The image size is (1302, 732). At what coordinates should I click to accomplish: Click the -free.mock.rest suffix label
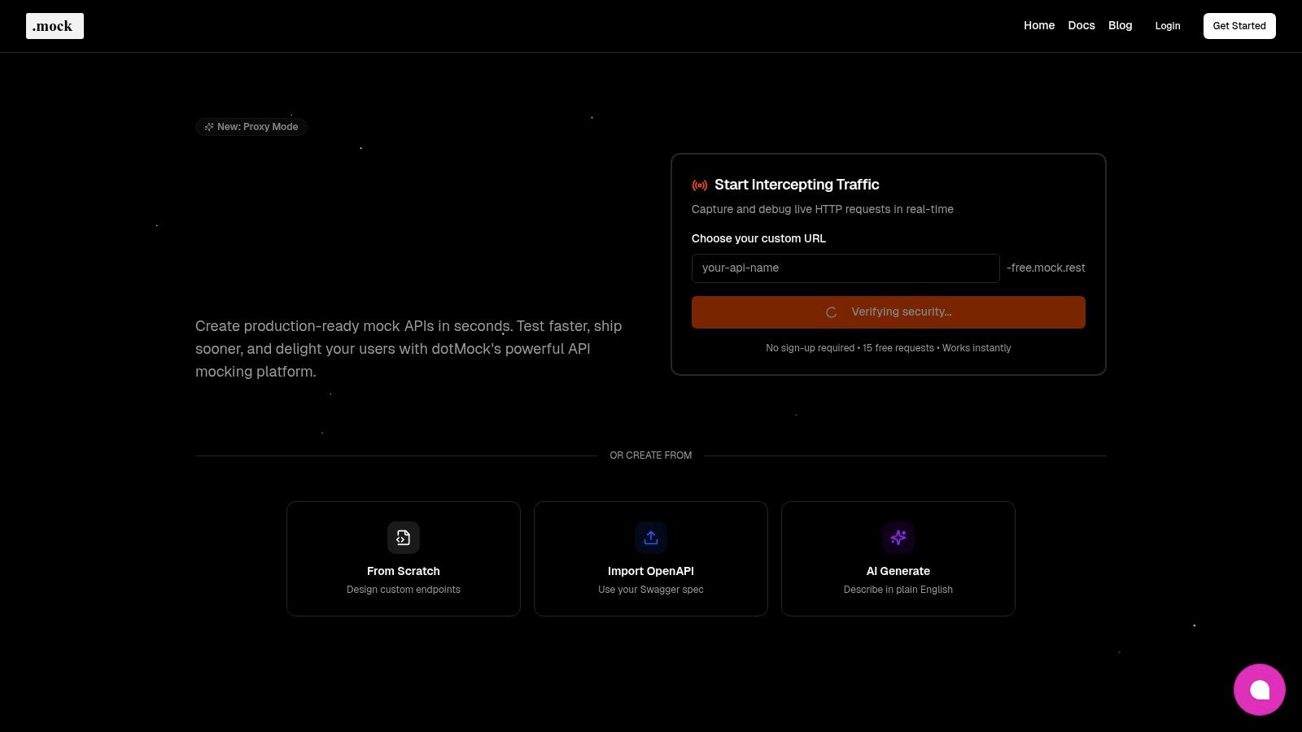[1046, 268]
